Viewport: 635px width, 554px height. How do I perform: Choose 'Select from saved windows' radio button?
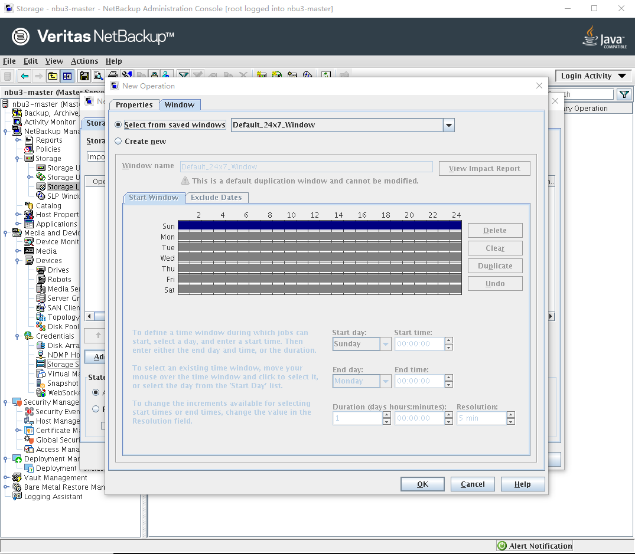click(x=119, y=125)
